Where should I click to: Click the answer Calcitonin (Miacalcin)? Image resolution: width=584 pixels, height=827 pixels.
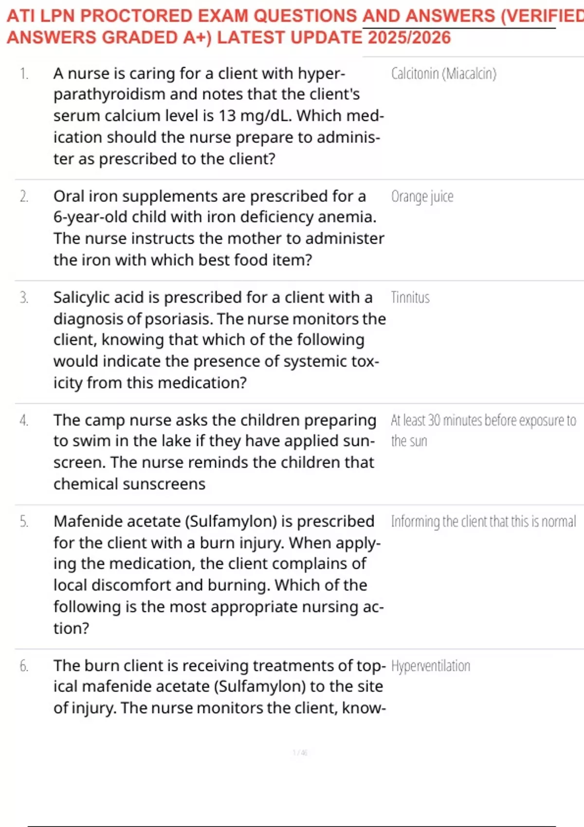[x=443, y=74]
